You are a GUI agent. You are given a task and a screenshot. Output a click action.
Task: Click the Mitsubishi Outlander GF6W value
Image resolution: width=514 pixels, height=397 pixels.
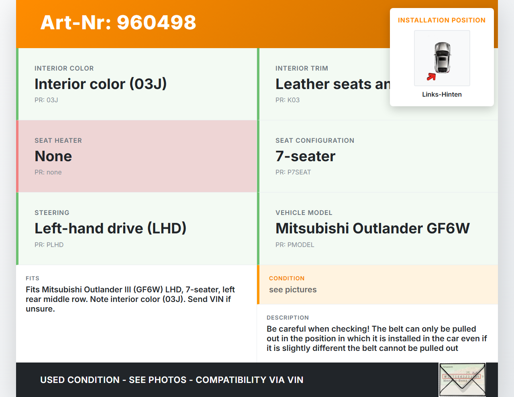[373, 228]
